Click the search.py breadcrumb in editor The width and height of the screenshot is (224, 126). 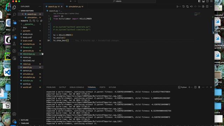pyautogui.click(x=54, y=11)
